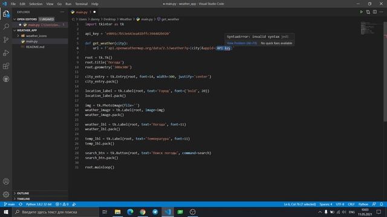Click line 6 number in the gutter
This screenshot has width=387, height=217.
click(x=77, y=48)
